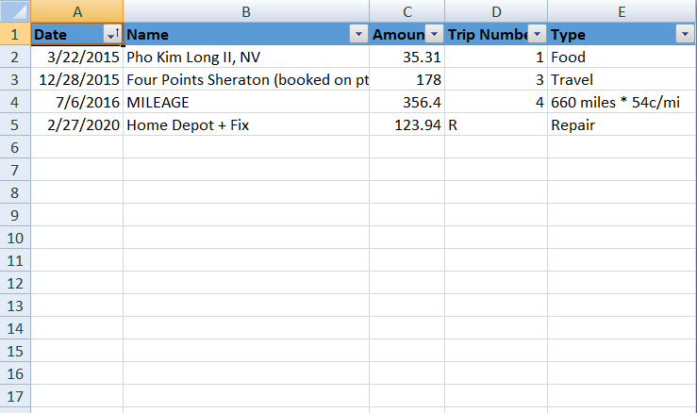
Task: Open the Name column filter dropdown
Action: [x=357, y=35]
